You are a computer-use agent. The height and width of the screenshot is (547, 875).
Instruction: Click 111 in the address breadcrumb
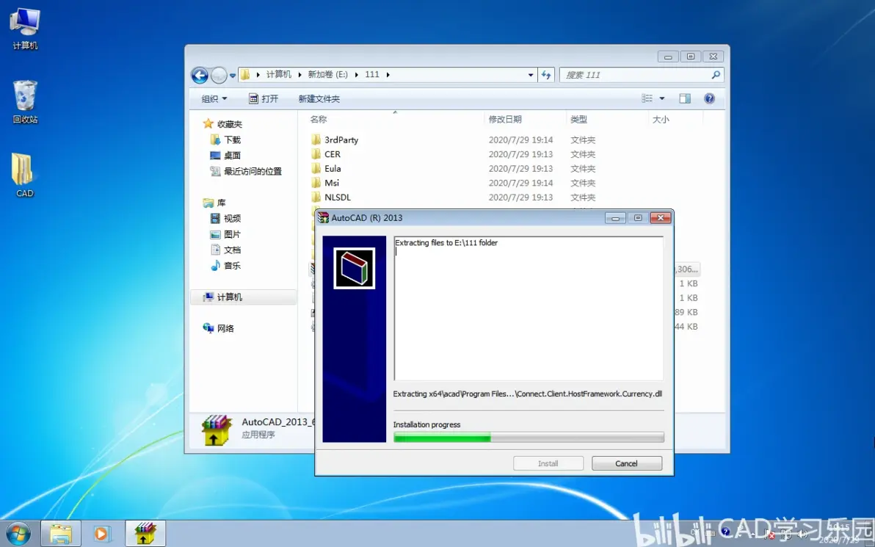pyautogui.click(x=372, y=74)
